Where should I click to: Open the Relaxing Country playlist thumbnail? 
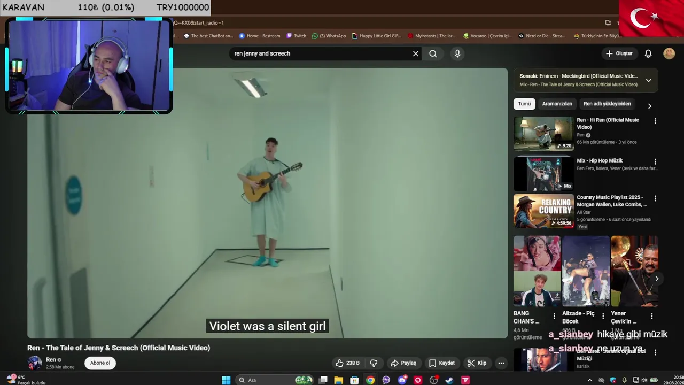coord(543,211)
